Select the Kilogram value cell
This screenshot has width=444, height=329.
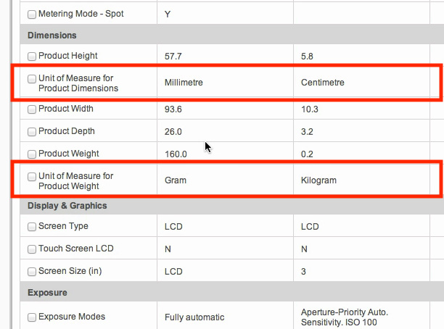point(318,180)
